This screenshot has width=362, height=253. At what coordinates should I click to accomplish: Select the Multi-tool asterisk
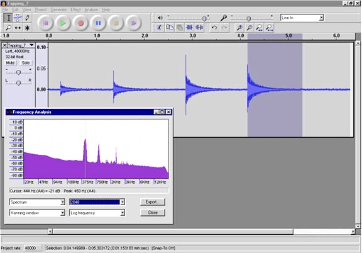[27, 28]
